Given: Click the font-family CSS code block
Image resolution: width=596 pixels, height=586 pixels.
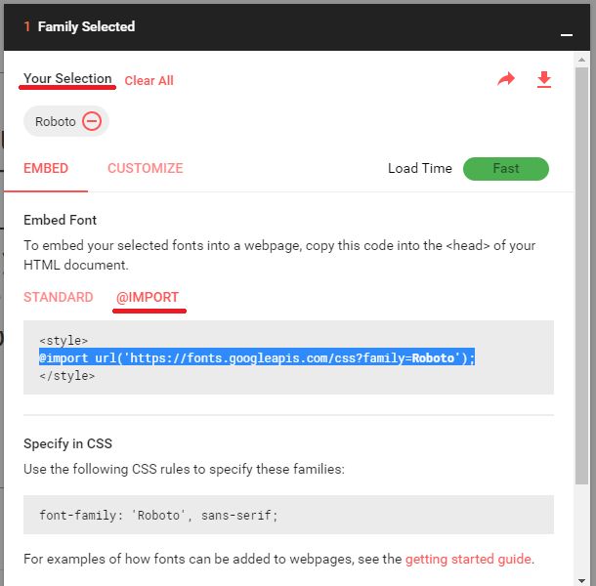Looking at the screenshot, I should click(288, 515).
